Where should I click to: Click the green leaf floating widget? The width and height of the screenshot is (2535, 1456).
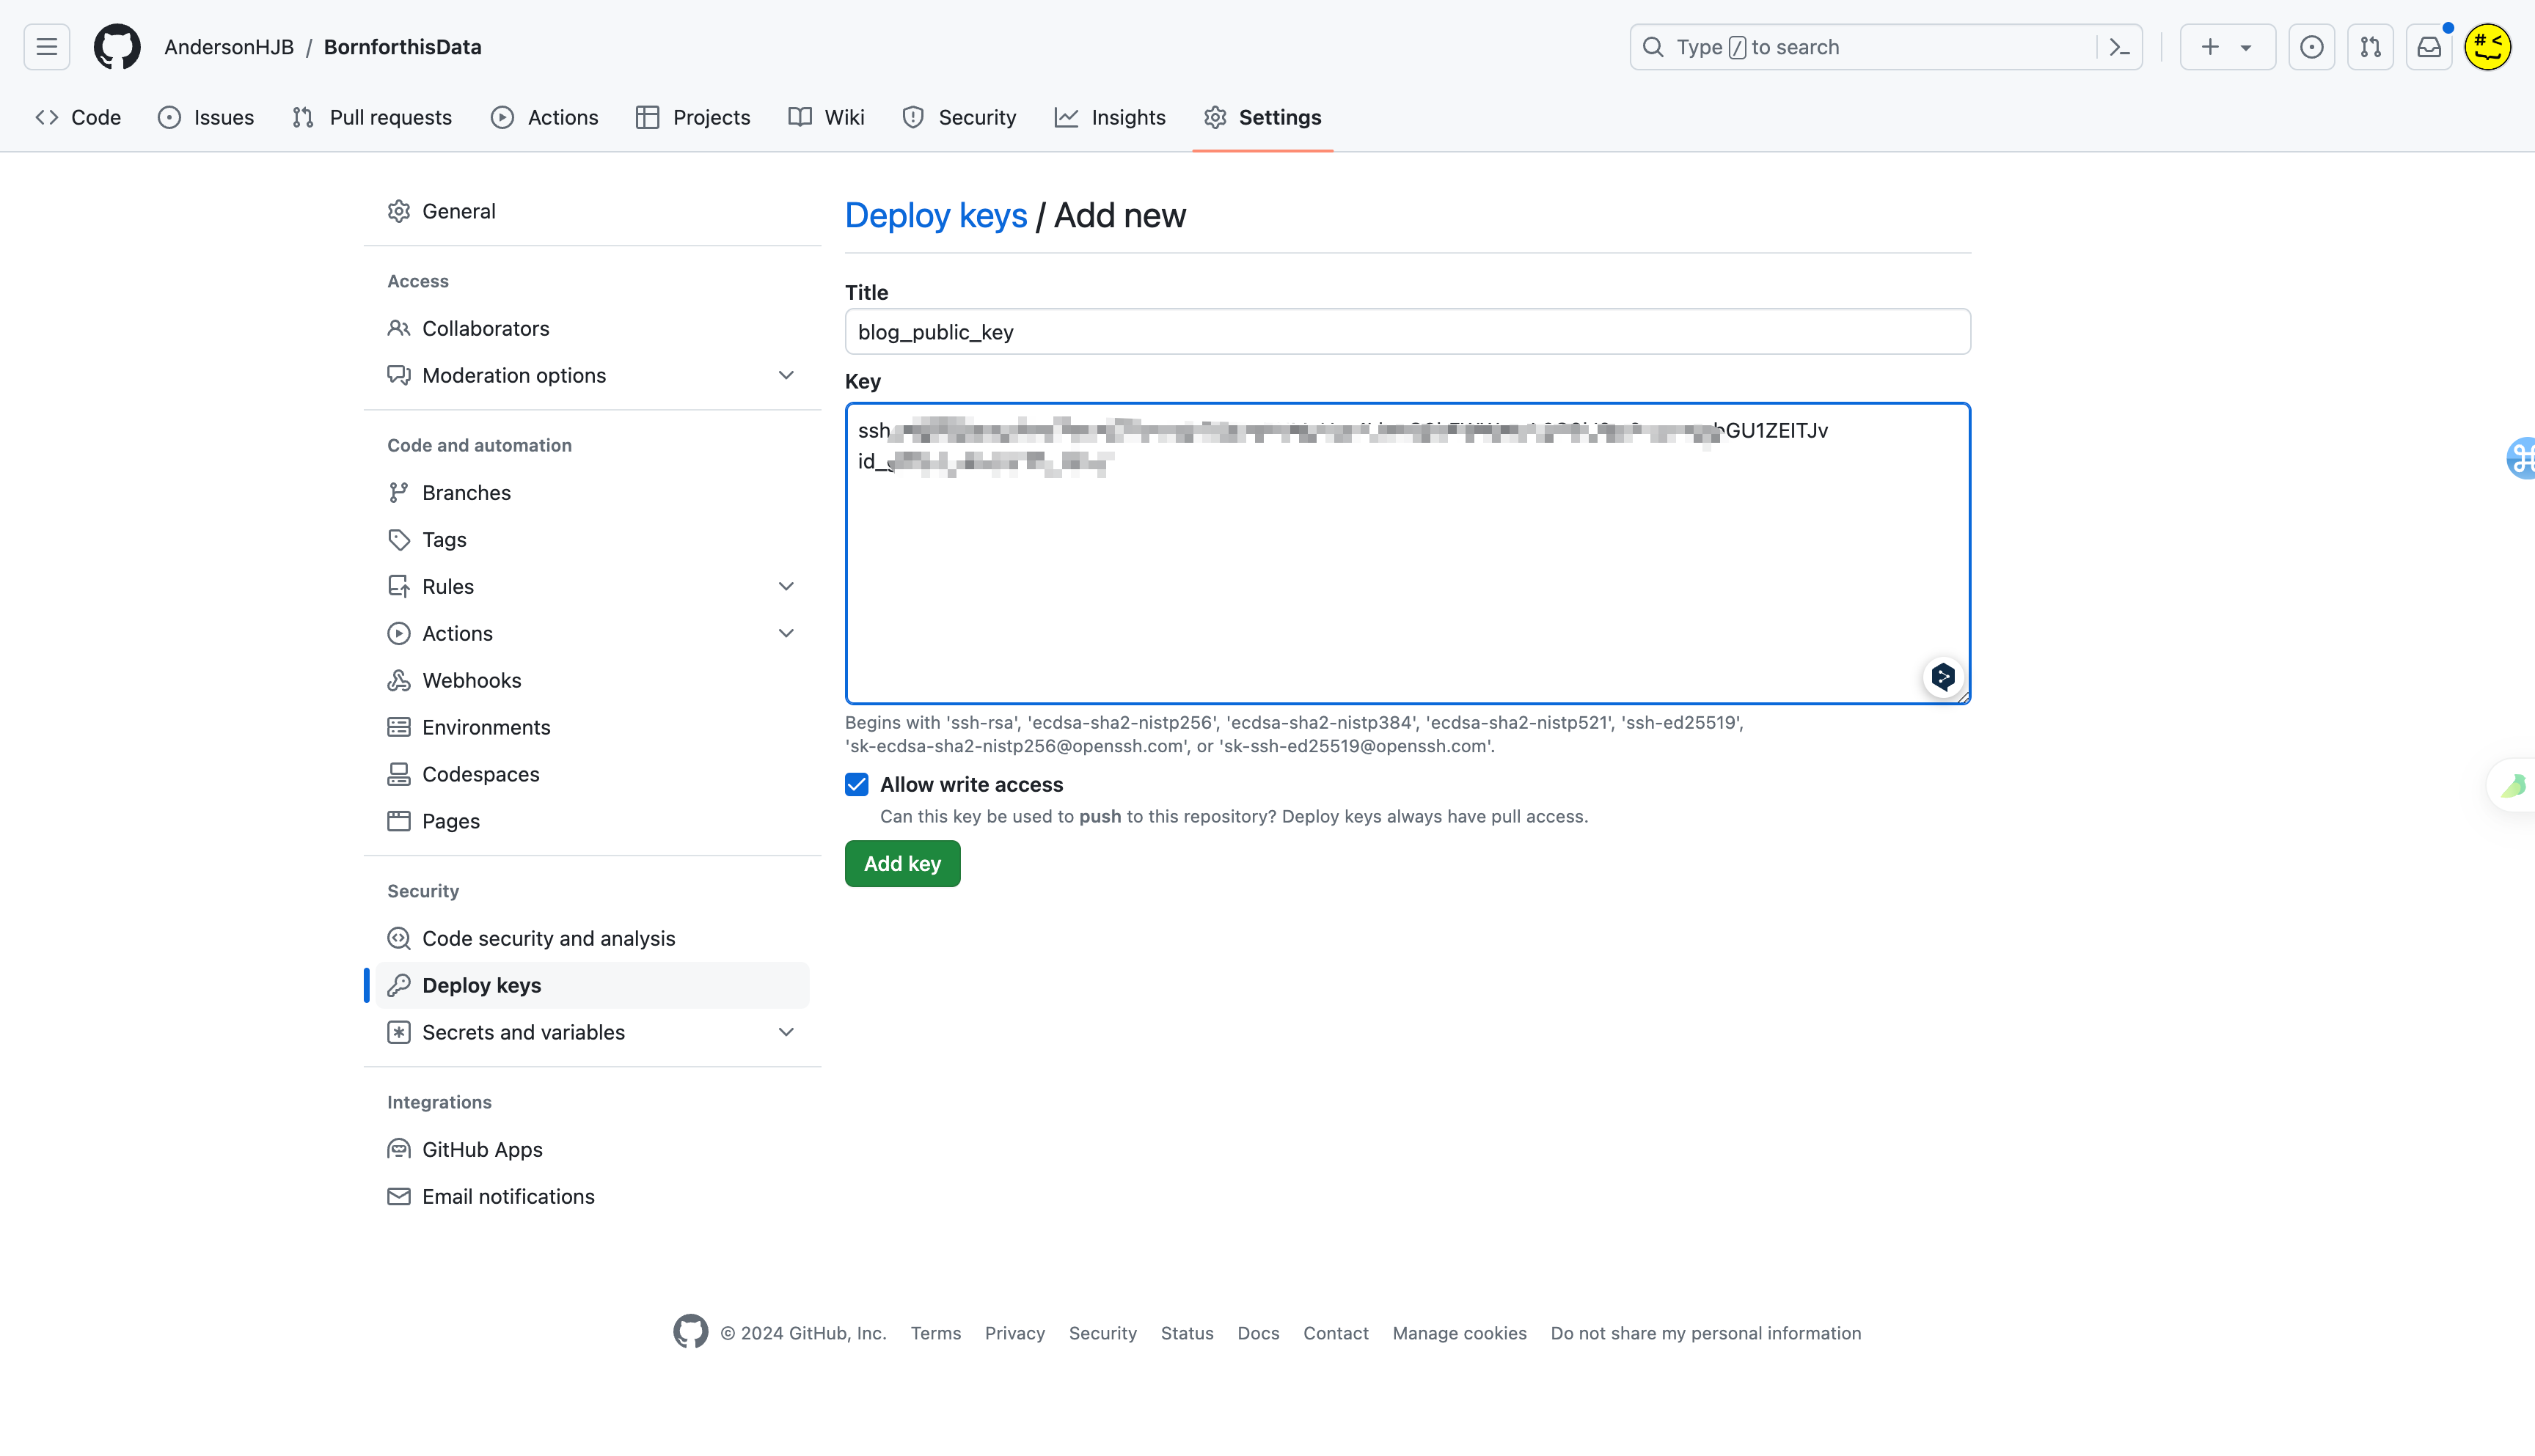coord(2513,786)
